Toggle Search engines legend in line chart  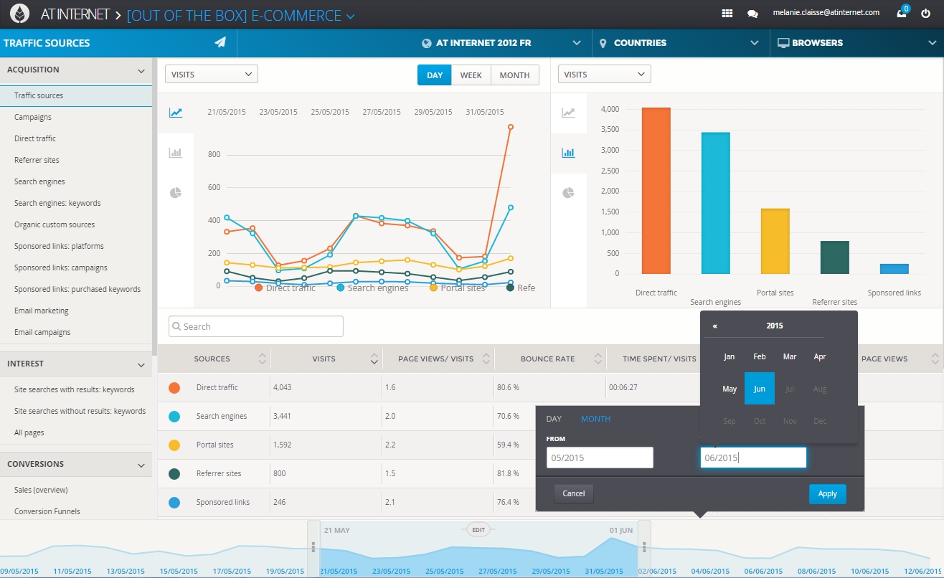[372, 288]
